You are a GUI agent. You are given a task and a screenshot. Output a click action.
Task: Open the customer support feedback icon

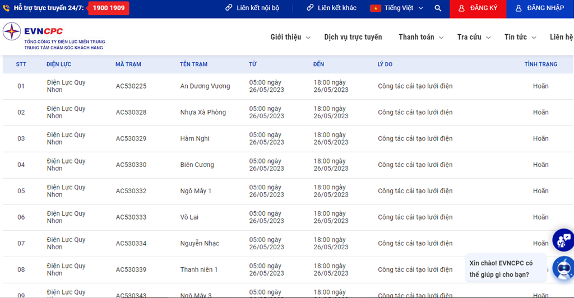563,240
